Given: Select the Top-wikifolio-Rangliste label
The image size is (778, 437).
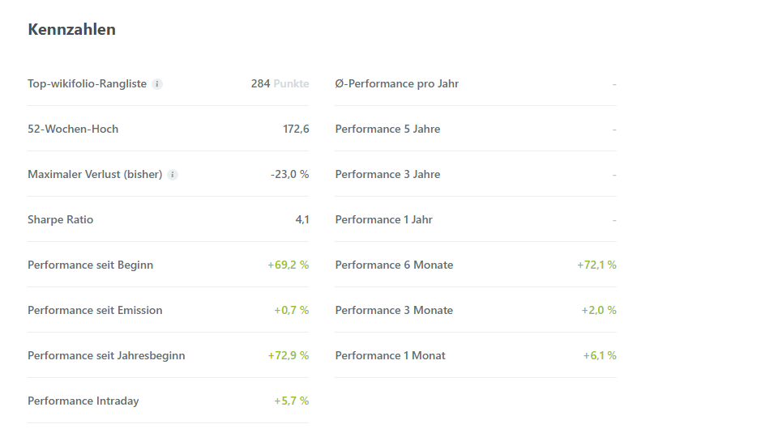Looking at the screenshot, I should coord(87,84).
